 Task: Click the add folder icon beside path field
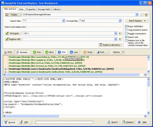click(146, 15)
